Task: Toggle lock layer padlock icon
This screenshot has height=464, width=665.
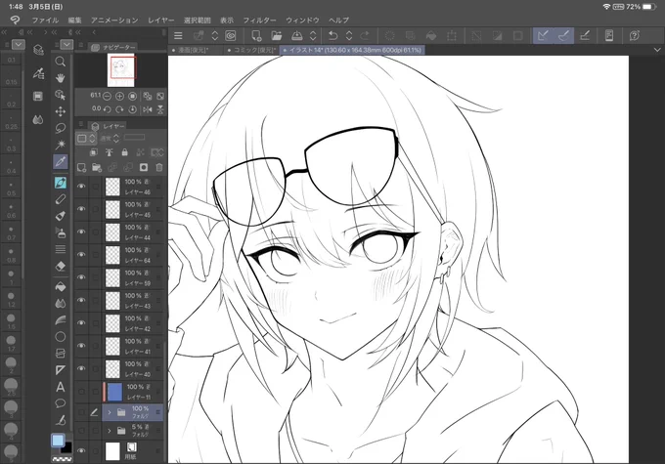Action: click(124, 152)
